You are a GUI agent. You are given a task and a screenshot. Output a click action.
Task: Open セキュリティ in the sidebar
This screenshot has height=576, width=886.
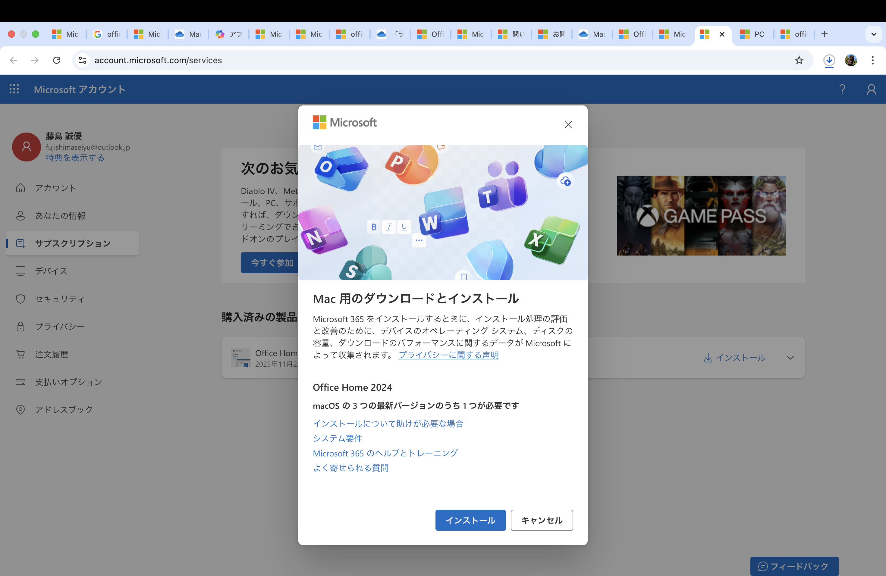tap(72, 299)
